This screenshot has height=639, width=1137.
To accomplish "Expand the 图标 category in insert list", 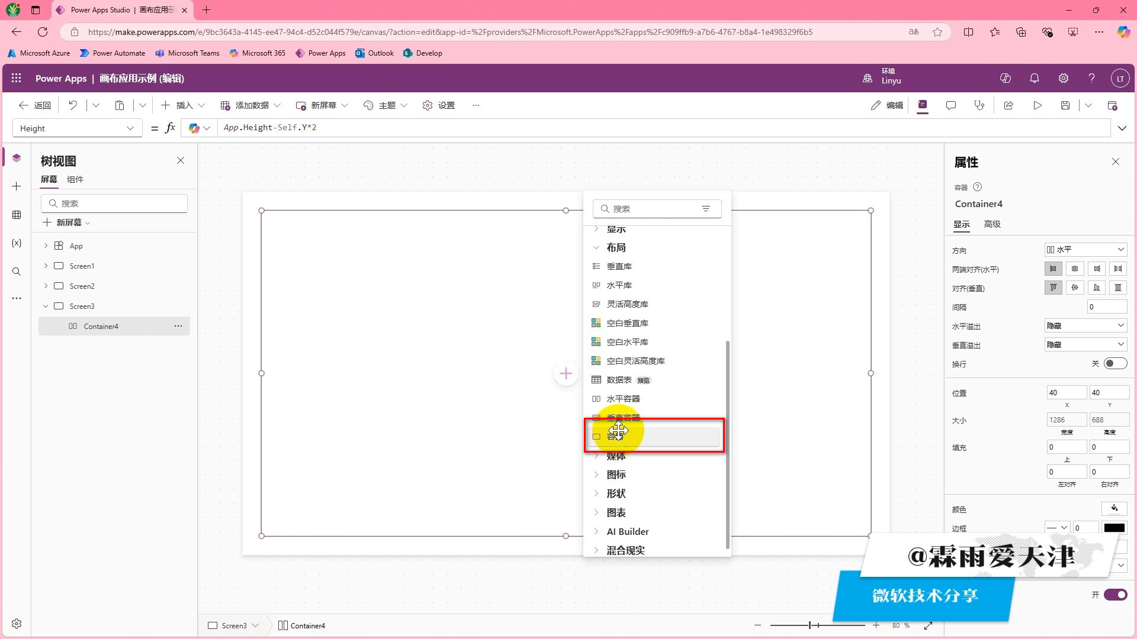I will (x=616, y=475).
